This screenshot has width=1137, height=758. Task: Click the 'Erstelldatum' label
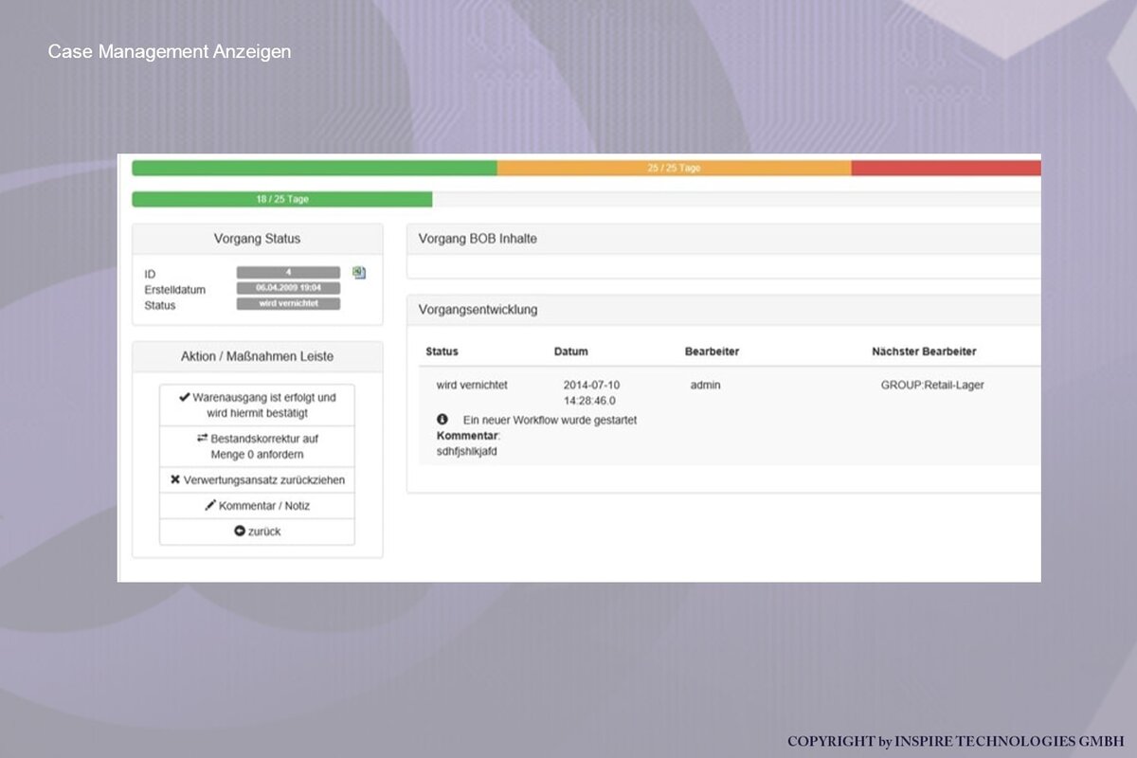coord(175,289)
